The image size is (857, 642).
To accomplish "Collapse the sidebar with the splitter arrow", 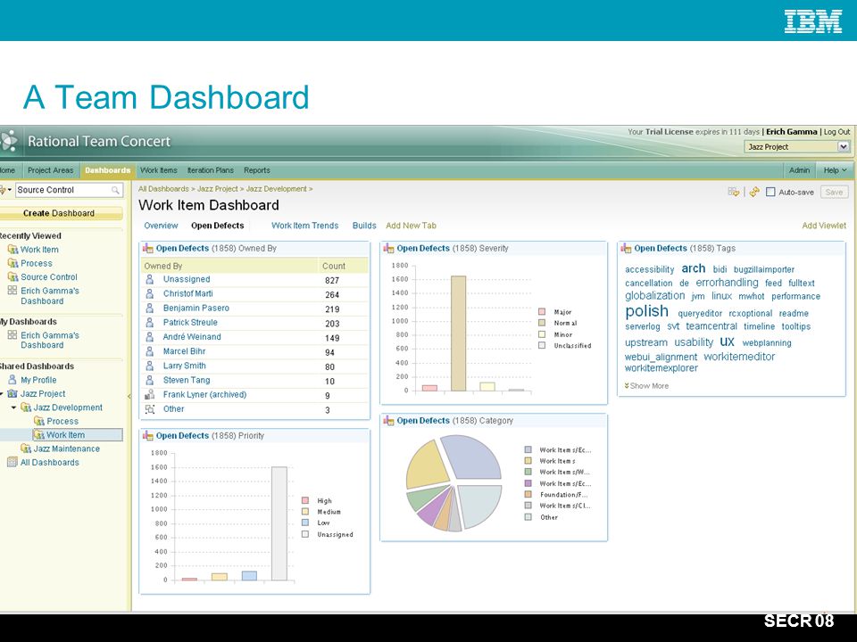I will [129, 396].
